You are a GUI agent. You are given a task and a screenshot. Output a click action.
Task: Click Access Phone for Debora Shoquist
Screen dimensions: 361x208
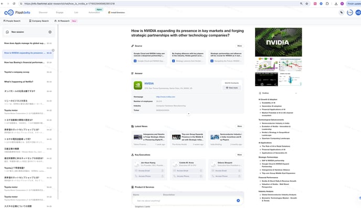coord(226,176)
